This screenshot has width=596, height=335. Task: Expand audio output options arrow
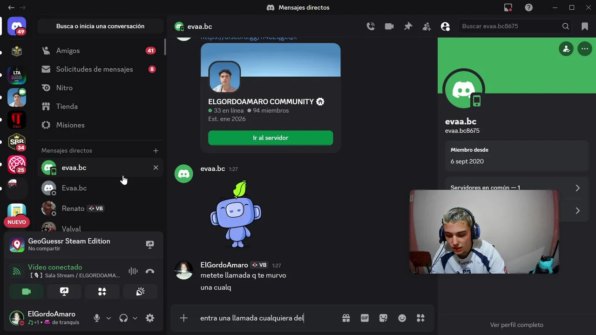click(x=135, y=318)
